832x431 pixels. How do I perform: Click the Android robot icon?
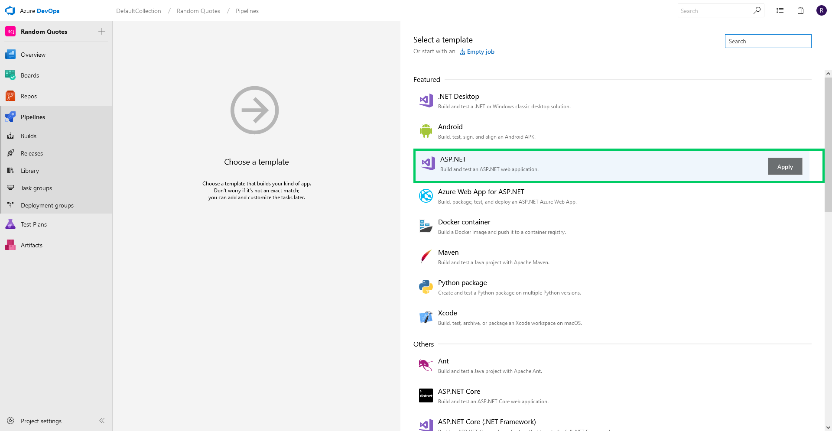[426, 131]
